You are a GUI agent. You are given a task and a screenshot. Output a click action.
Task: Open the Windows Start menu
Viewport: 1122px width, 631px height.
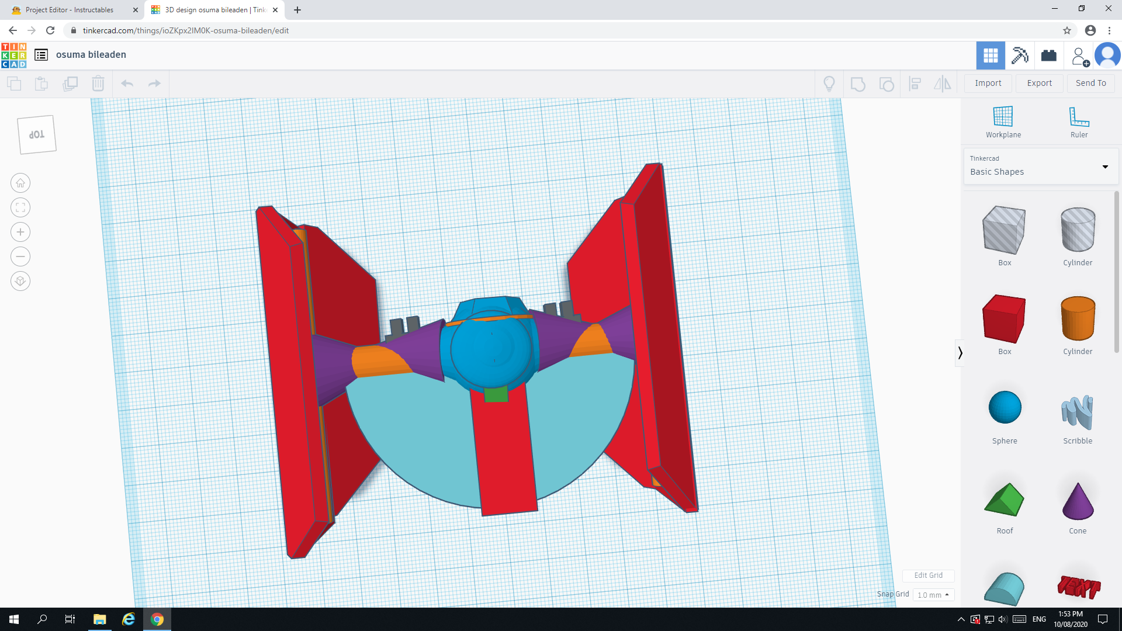14,619
